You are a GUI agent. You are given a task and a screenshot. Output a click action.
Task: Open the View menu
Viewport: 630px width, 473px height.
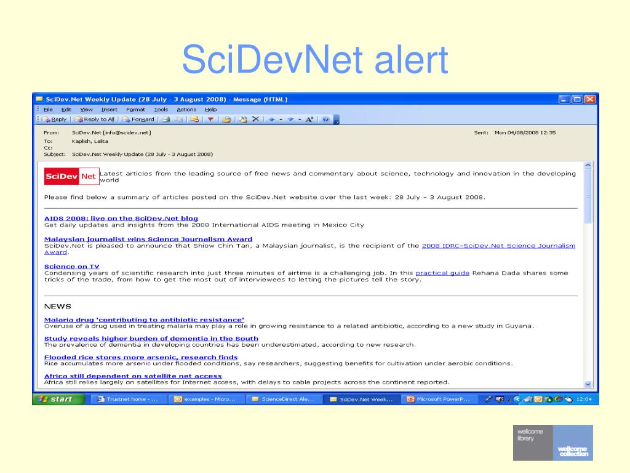pos(86,110)
